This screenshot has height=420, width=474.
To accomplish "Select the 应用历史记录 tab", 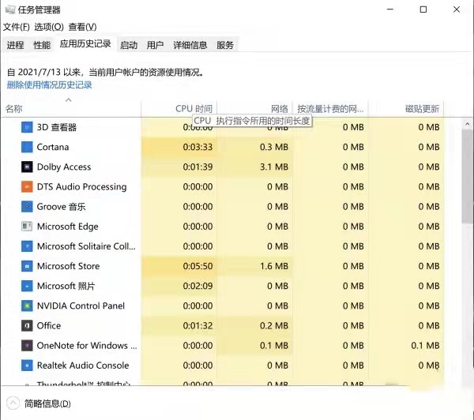I will click(85, 44).
